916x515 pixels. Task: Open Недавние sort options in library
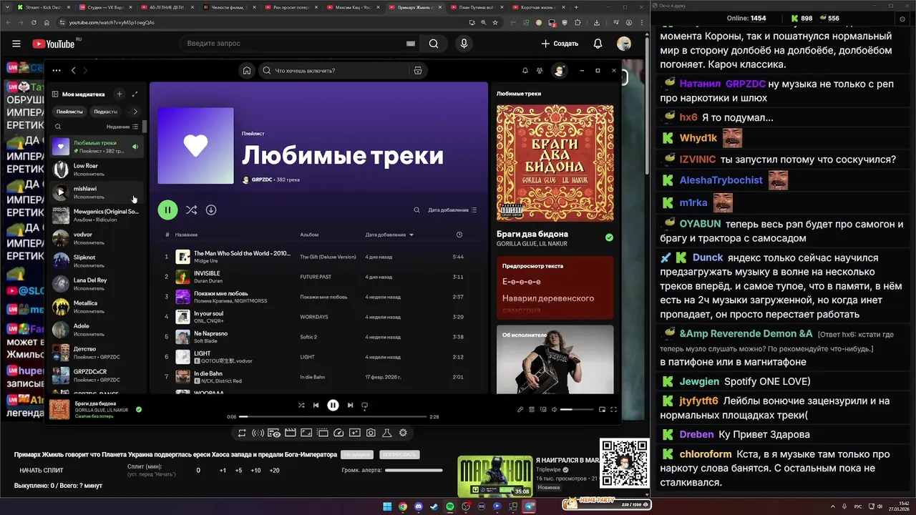(x=122, y=127)
